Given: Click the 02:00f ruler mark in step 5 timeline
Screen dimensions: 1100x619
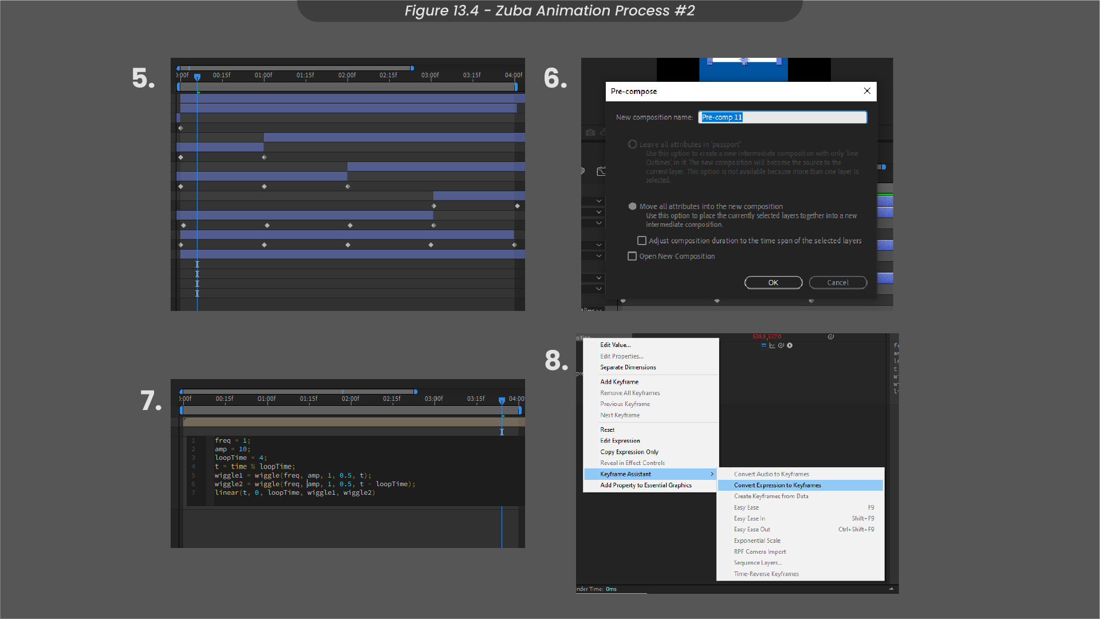Looking at the screenshot, I should (x=347, y=75).
